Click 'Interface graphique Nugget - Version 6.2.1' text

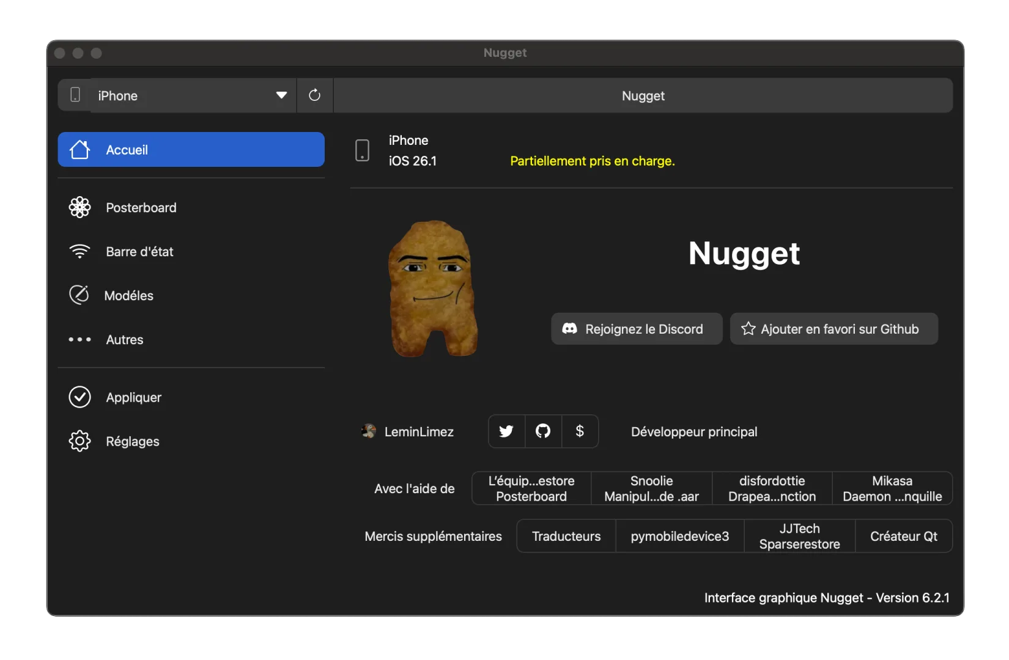(827, 598)
